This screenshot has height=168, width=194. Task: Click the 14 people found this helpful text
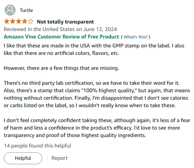(x=38, y=146)
